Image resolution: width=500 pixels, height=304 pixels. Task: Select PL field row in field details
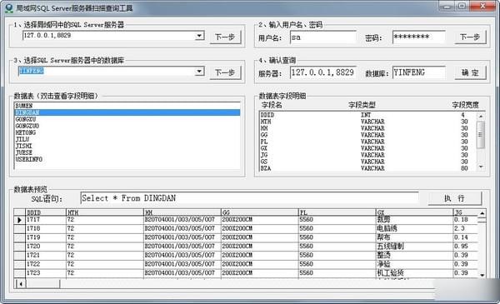(367, 142)
